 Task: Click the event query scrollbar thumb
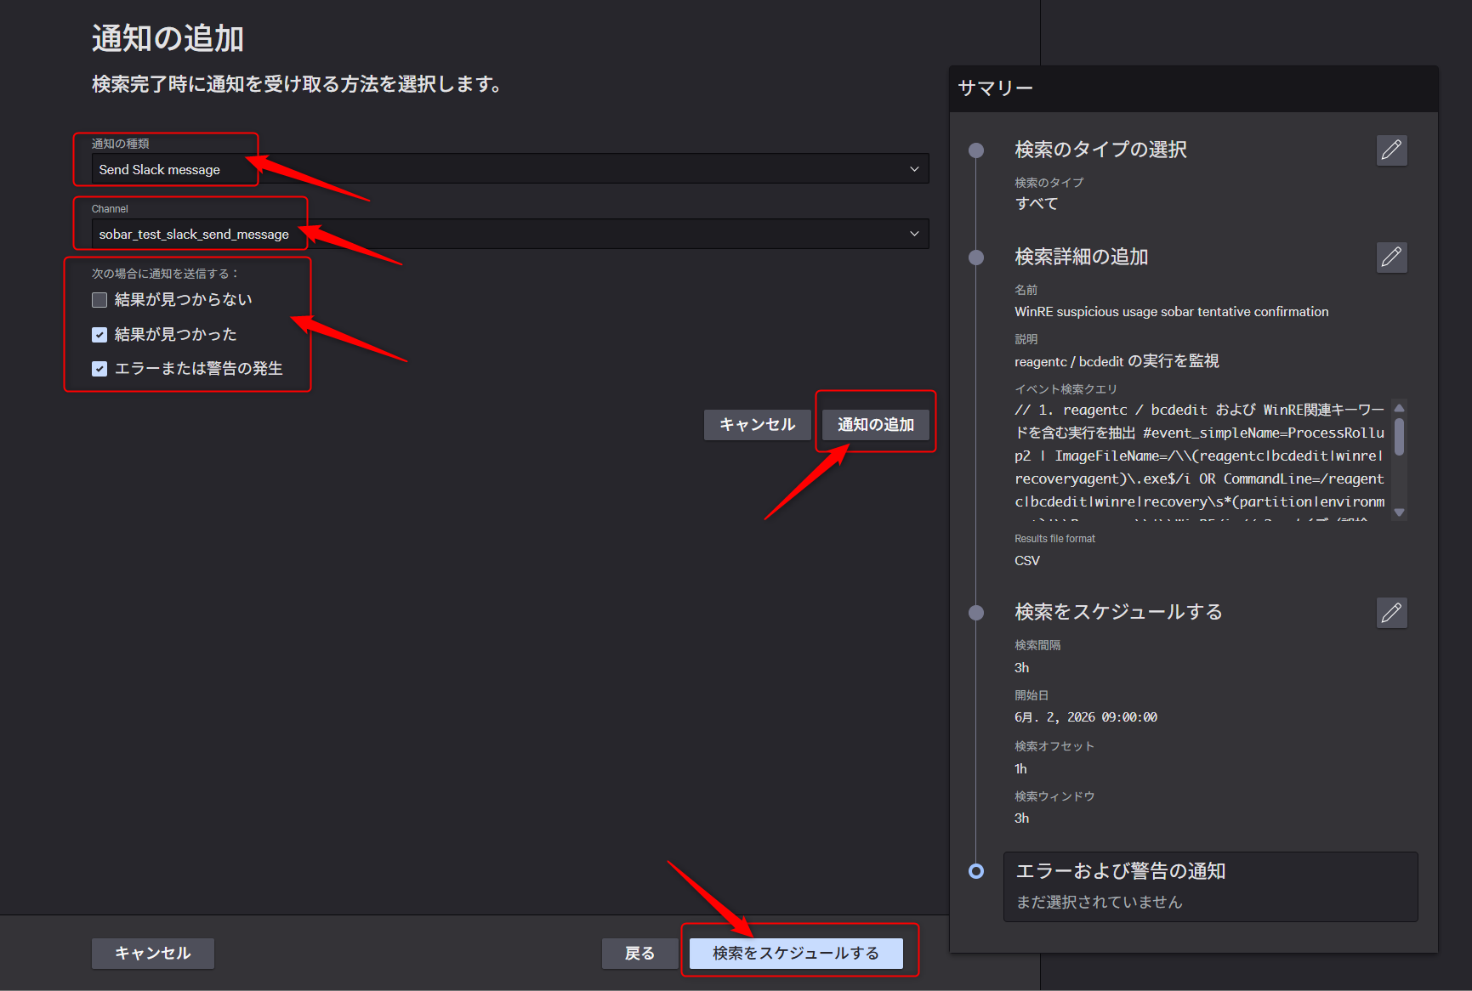tap(1399, 437)
